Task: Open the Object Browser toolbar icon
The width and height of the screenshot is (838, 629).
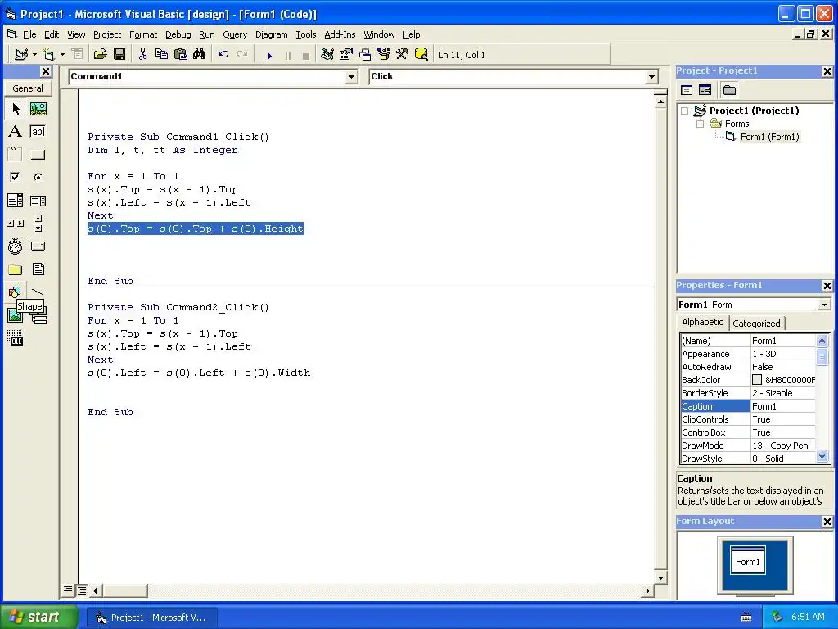Action: pos(384,54)
